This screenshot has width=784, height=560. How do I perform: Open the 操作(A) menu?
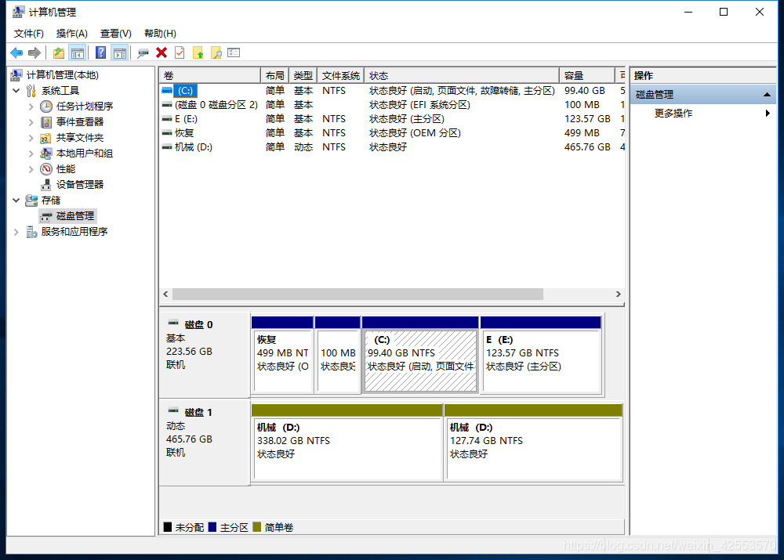point(71,34)
